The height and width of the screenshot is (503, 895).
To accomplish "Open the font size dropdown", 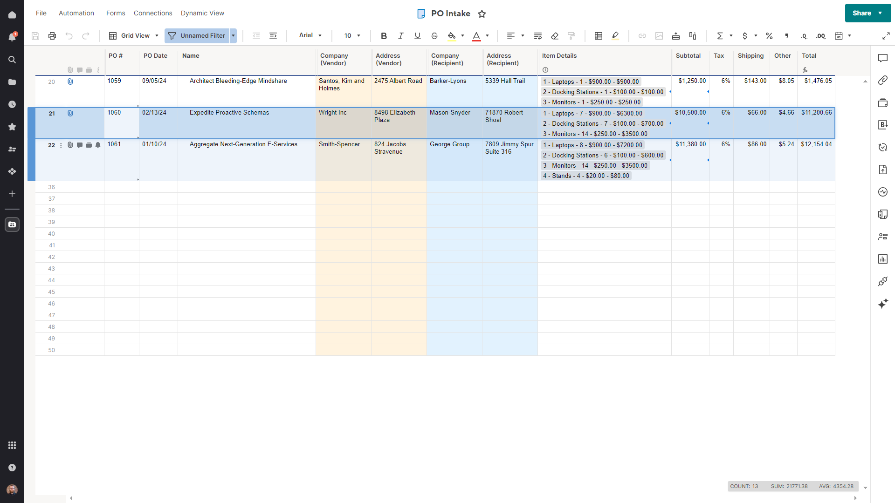I will (x=358, y=35).
